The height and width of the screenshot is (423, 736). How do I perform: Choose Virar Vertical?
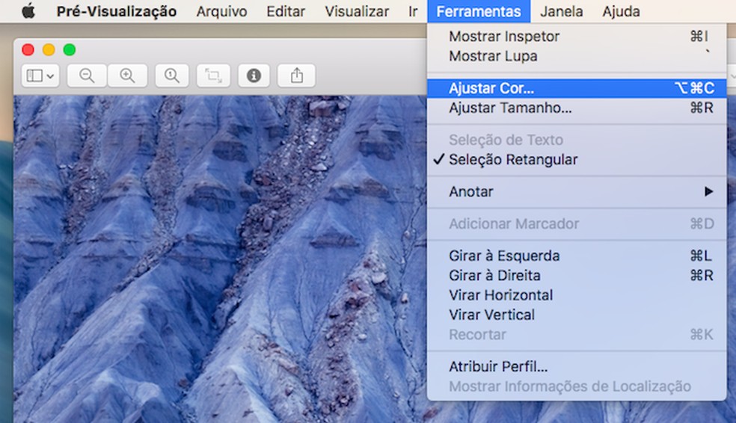577,315
